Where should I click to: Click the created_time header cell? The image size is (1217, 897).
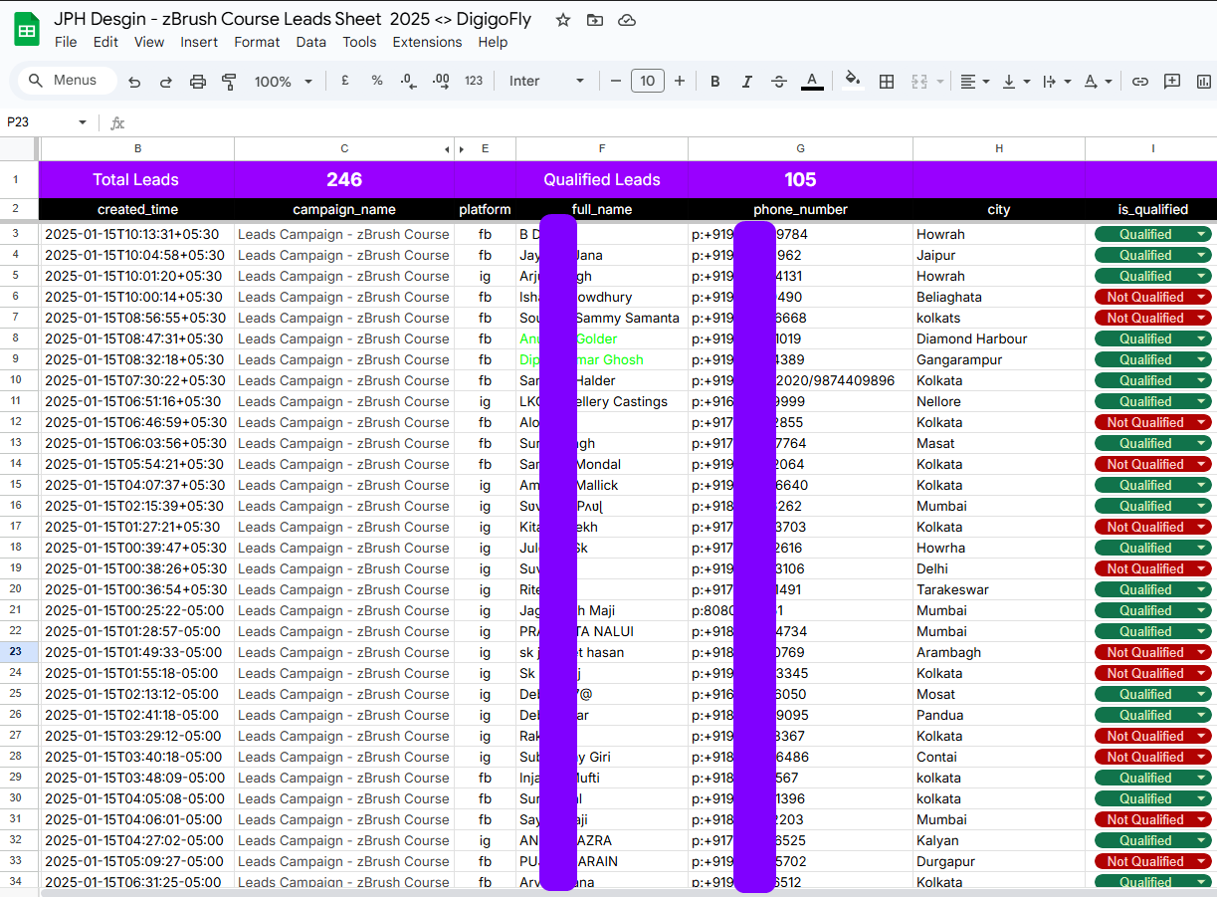[136, 210]
